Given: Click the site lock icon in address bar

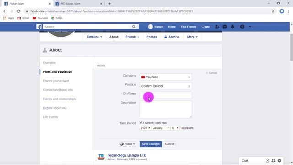Looking at the screenshot, I should pos(27,11).
